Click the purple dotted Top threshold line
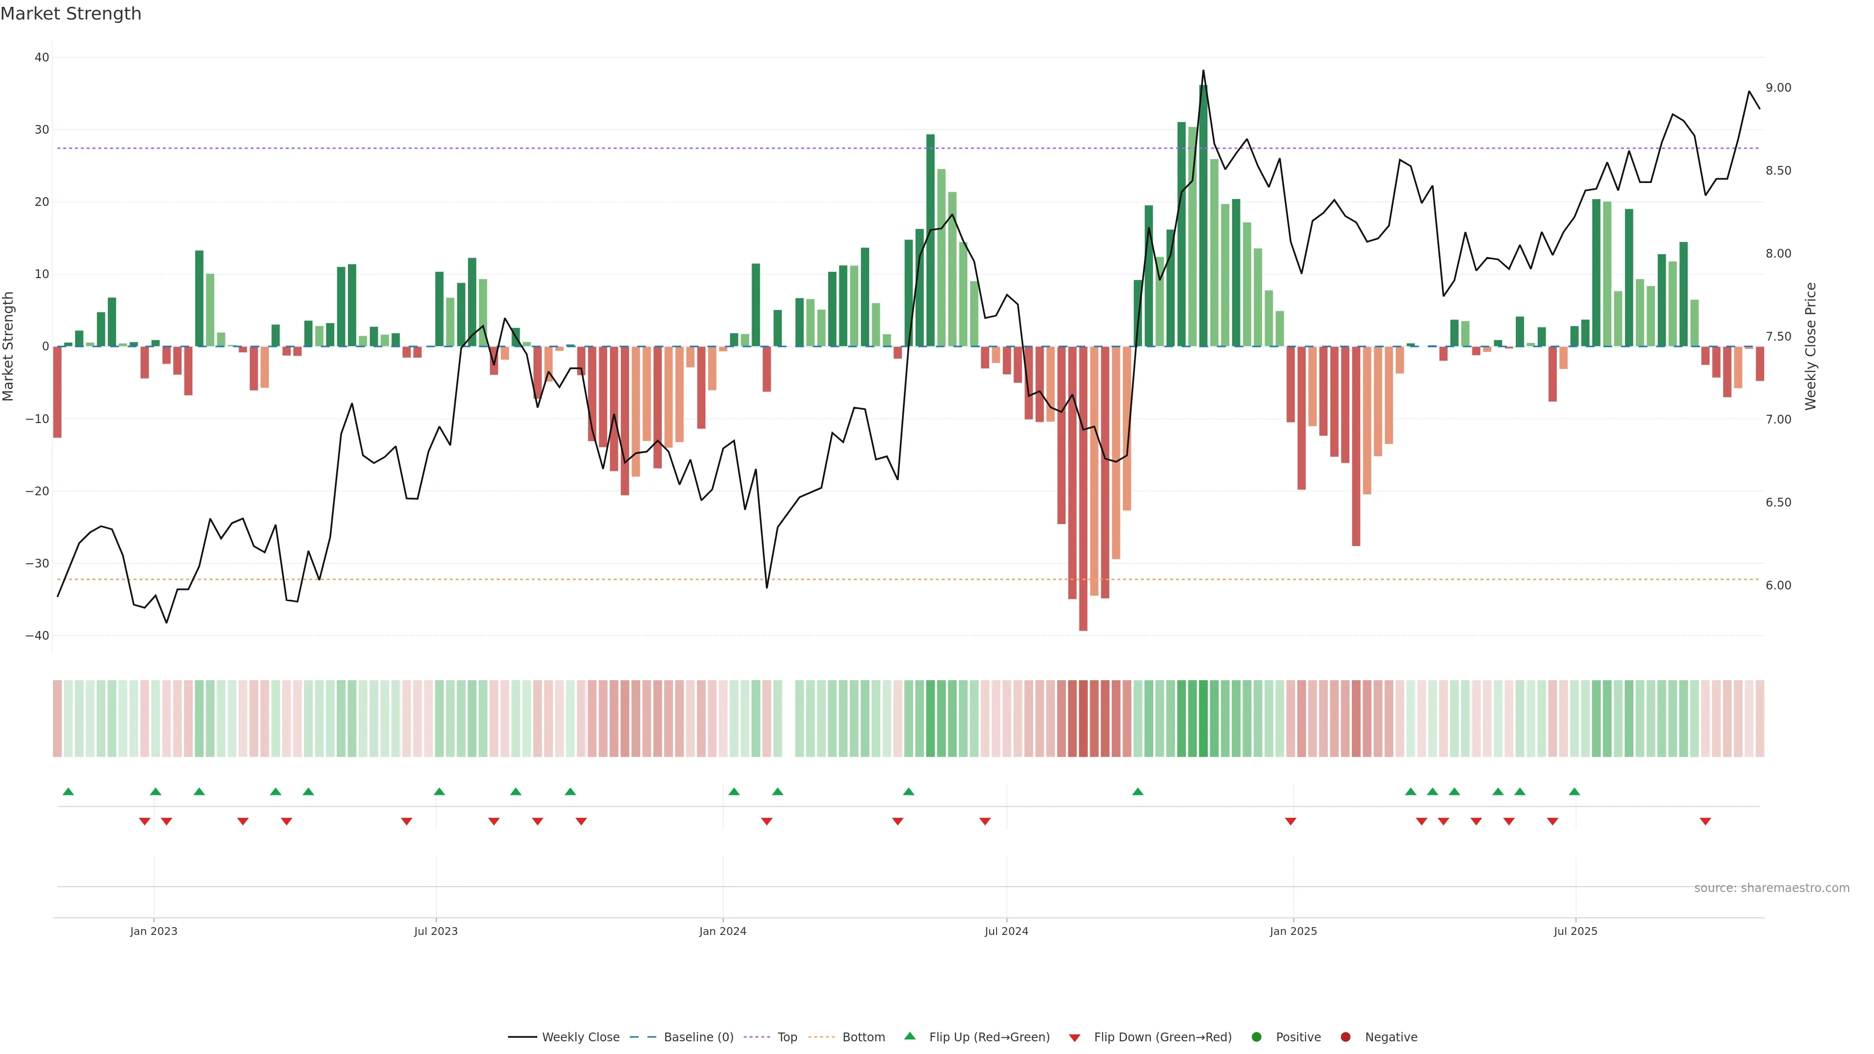Screen dimensions: 1874x1054 pyautogui.click(x=728, y=148)
